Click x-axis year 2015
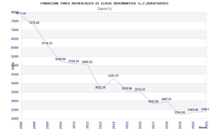The width and height of the screenshot is (209, 130). coord(127,125)
